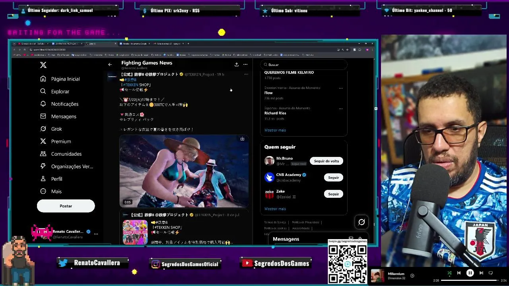Click the livepix QR code
Screen dimensions: 509x286
click(348, 264)
